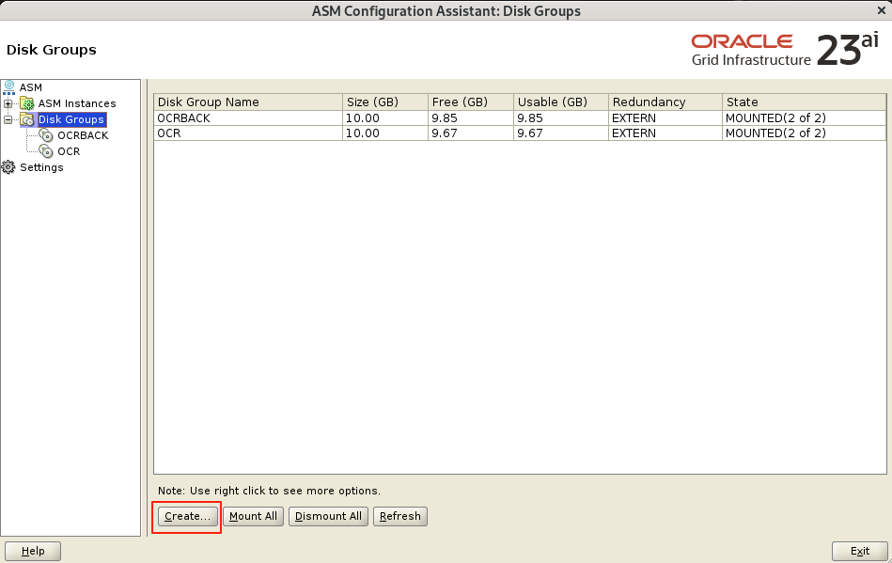892x563 pixels.
Task: Sort by Disk Group Name column header
Action: click(x=248, y=102)
